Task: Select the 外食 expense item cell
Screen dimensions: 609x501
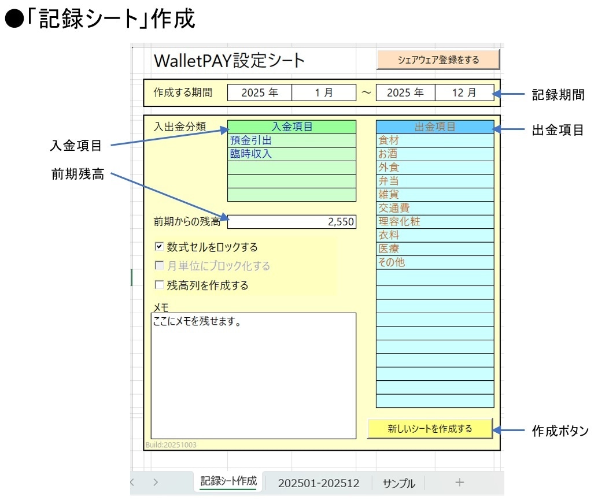Action: coord(435,168)
